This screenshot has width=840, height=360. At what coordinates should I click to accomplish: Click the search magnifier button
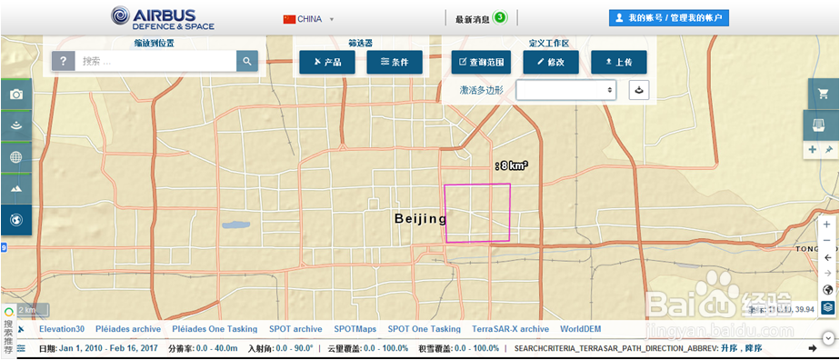[x=247, y=61]
